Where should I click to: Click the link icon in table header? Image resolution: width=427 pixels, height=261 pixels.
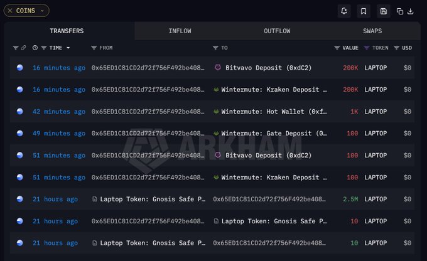(24, 48)
